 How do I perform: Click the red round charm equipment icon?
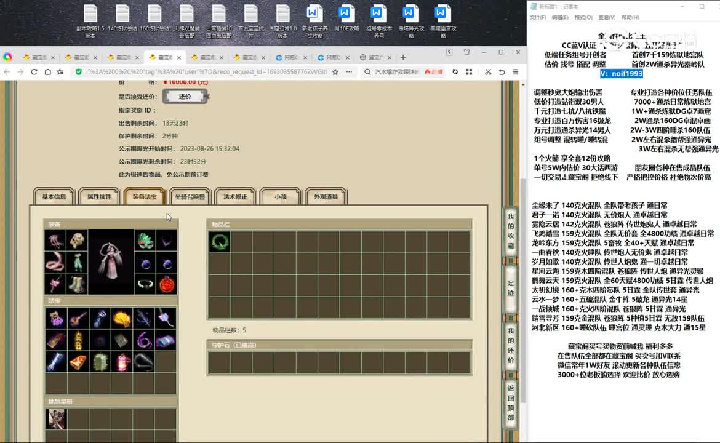167,284
